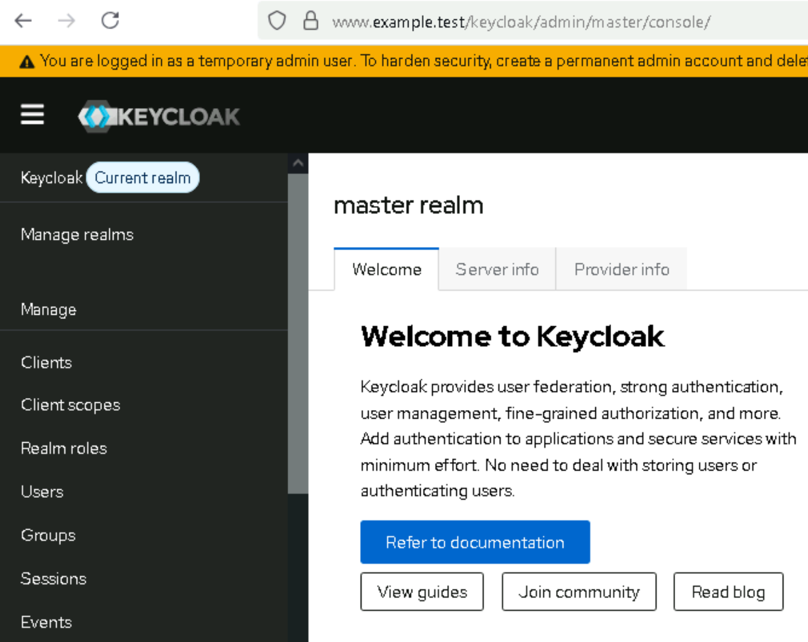This screenshot has height=642, width=808.
Task: Open Realm roles page
Action: click(x=64, y=448)
